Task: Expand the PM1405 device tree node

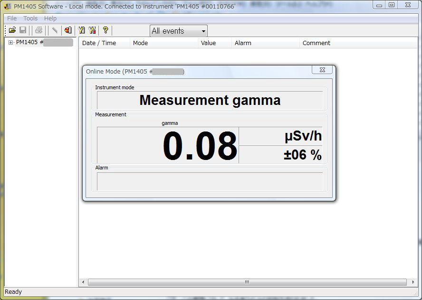Action: [10, 42]
